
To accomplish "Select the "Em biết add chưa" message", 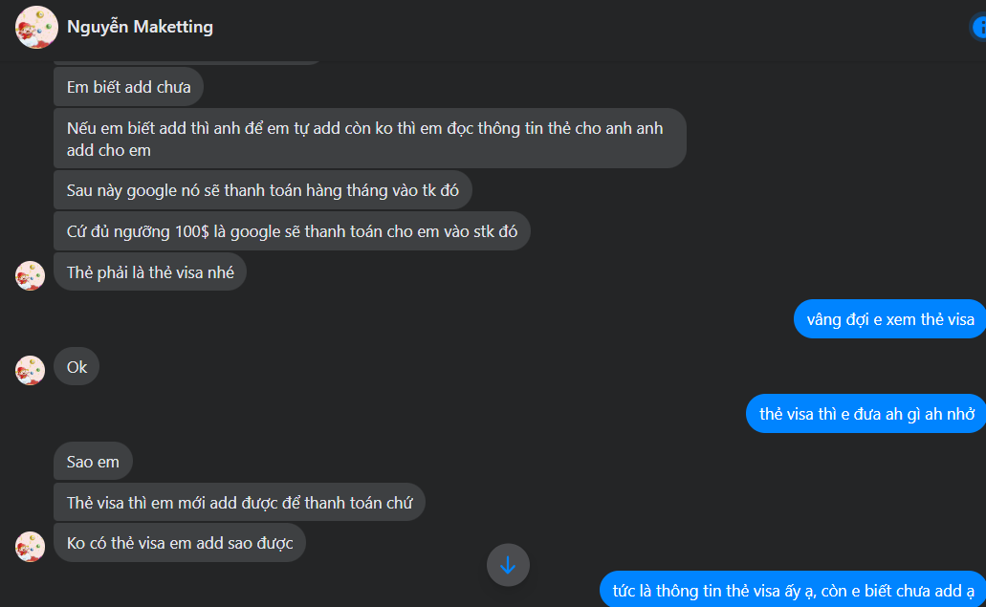I will [x=128, y=87].
